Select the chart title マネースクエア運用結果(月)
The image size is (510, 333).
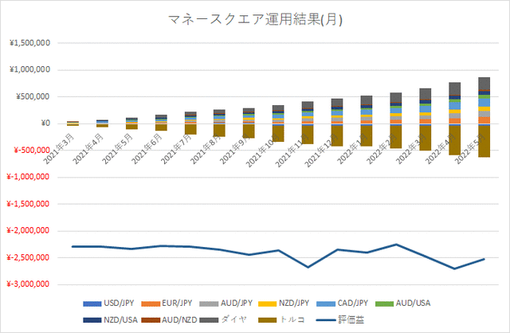click(255, 19)
